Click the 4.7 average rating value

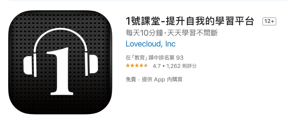click(x=157, y=66)
